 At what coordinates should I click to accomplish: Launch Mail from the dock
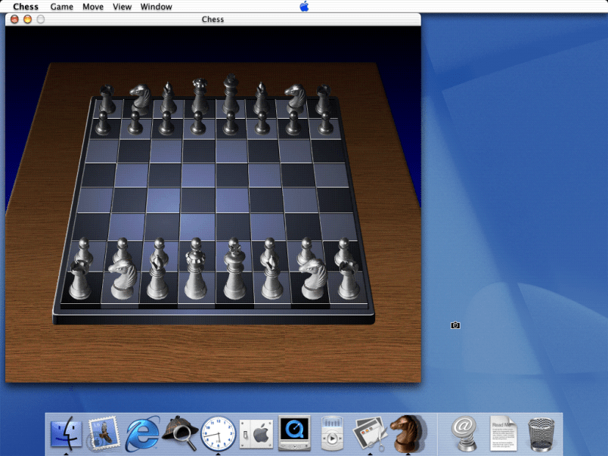(x=104, y=433)
